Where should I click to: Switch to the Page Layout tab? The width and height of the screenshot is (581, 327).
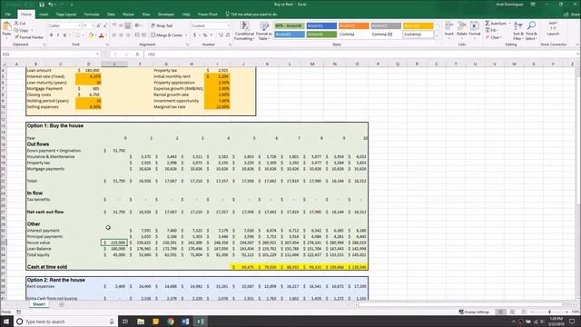66,15
